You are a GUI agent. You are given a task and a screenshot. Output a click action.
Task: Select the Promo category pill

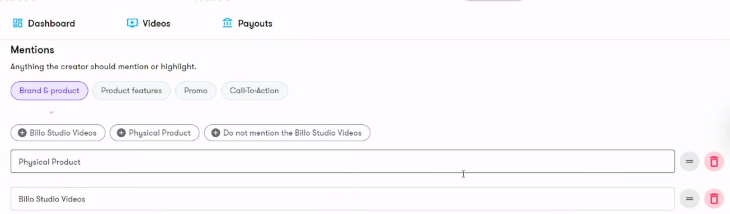coord(196,91)
